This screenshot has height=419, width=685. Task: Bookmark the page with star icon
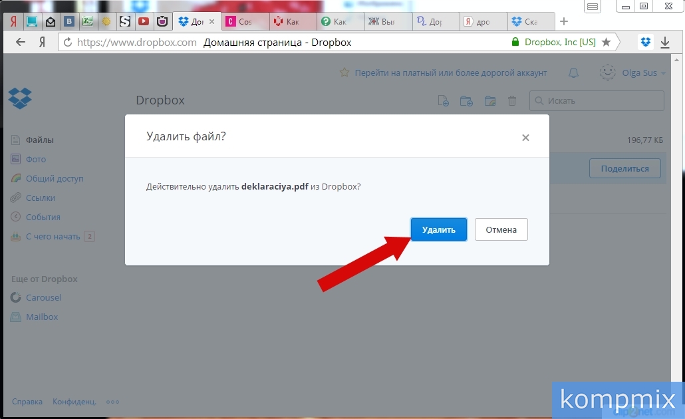coord(606,42)
